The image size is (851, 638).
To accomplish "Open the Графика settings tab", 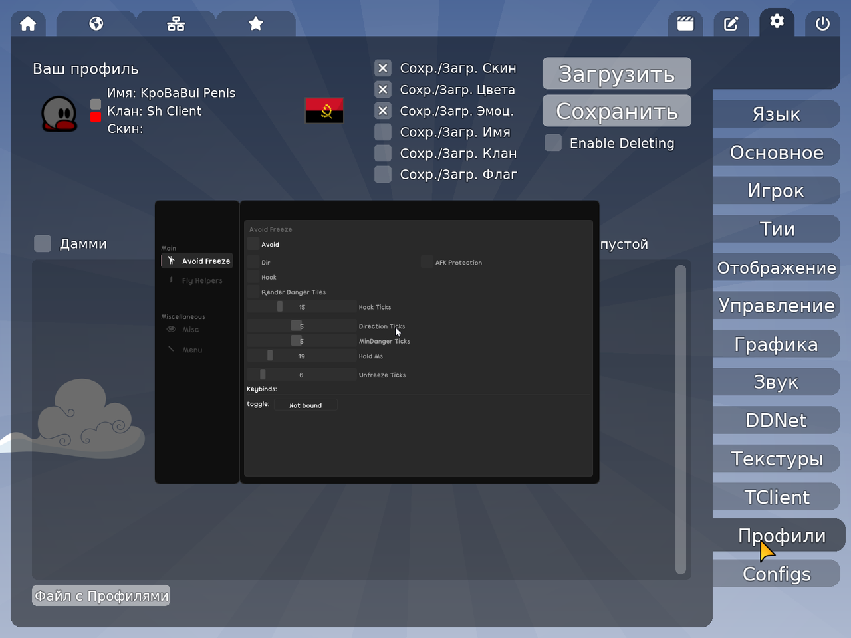I will [777, 344].
